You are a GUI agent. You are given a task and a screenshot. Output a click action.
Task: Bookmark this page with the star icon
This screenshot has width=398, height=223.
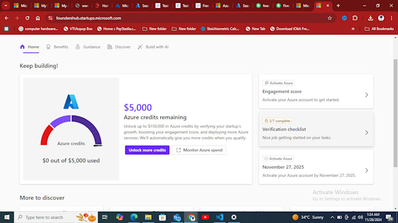[x=330, y=18]
